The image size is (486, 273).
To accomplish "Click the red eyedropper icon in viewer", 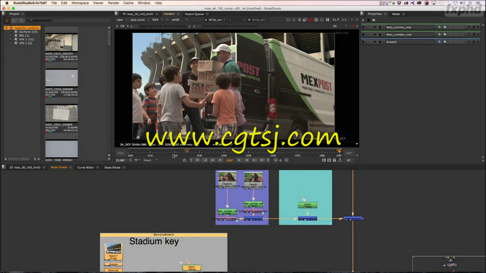I will click(352, 26).
